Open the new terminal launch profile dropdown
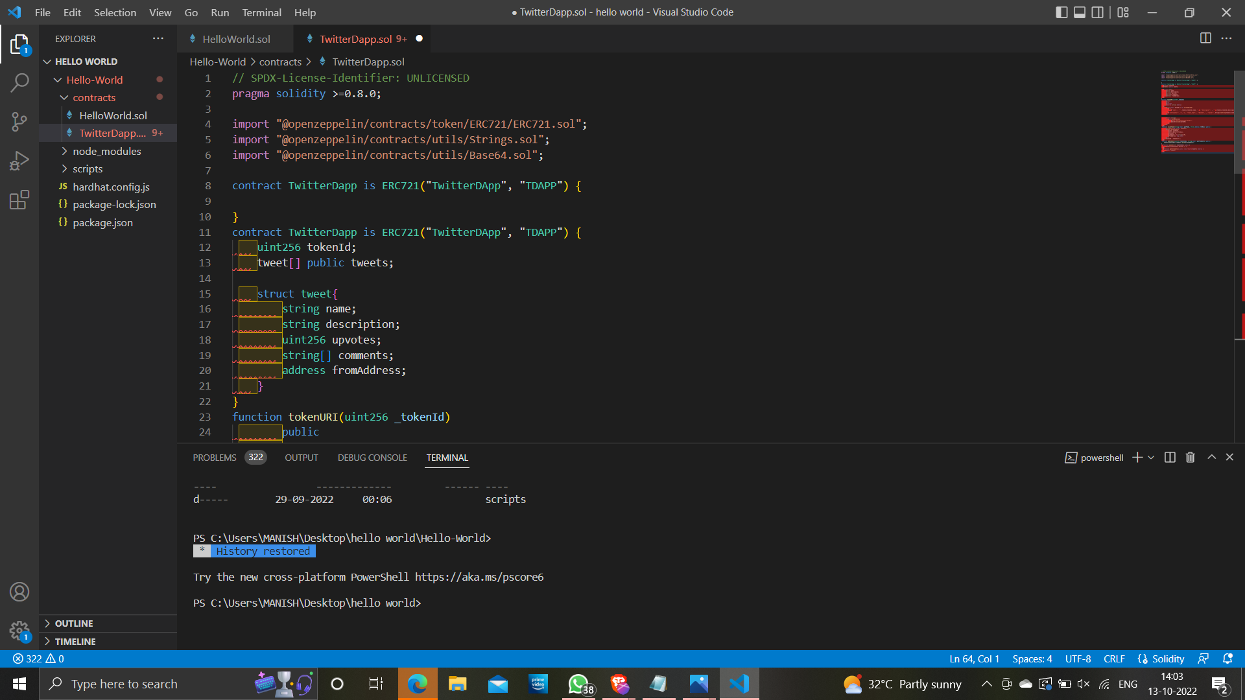1245x700 pixels. click(1151, 458)
